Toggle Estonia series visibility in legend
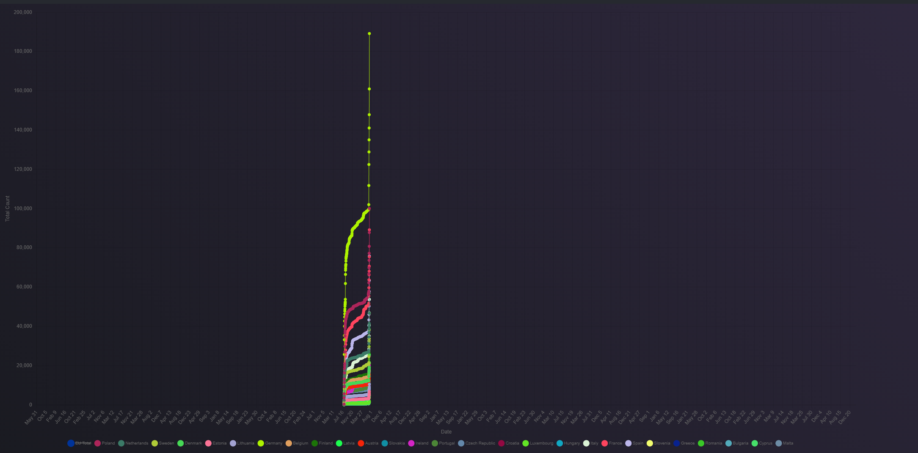 pos(216,443)
